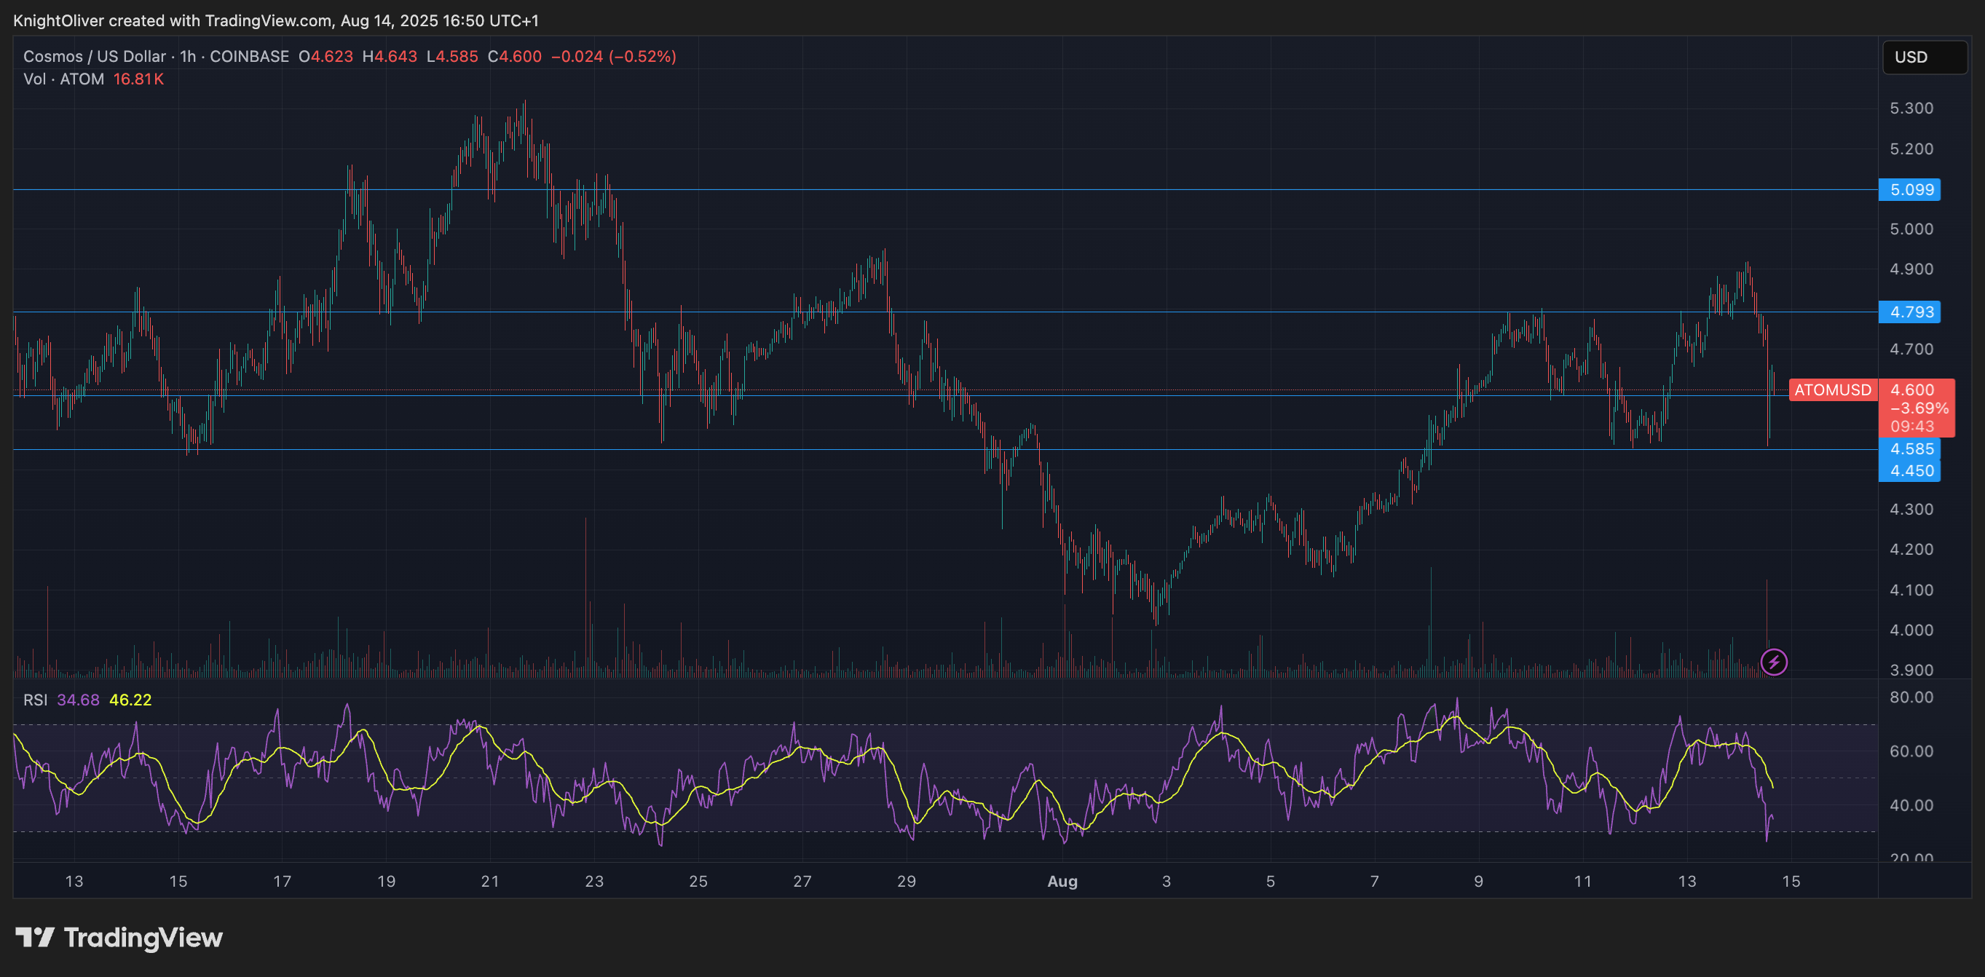Click the 1h interval in chart header
This screenshot has width=1985, height=977.
tap(188, 56)
